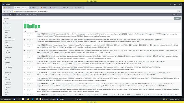Click the port field name in sidebar
The width and height of the screenshot is (184, 103).
point(6,77)
